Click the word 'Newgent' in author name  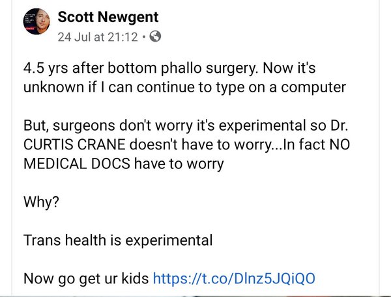[x=129, y=17]
